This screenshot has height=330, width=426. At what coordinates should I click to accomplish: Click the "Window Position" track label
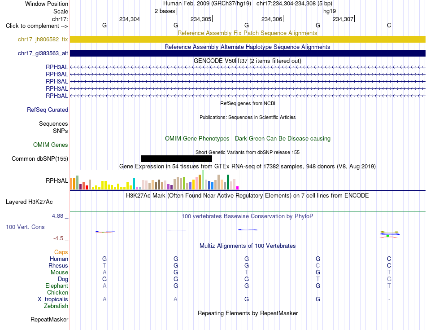[x=47, y=4]
